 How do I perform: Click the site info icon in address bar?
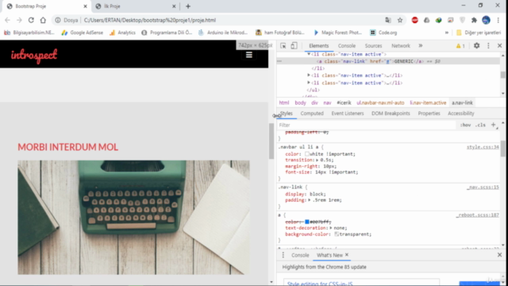[x=58, y=20]
